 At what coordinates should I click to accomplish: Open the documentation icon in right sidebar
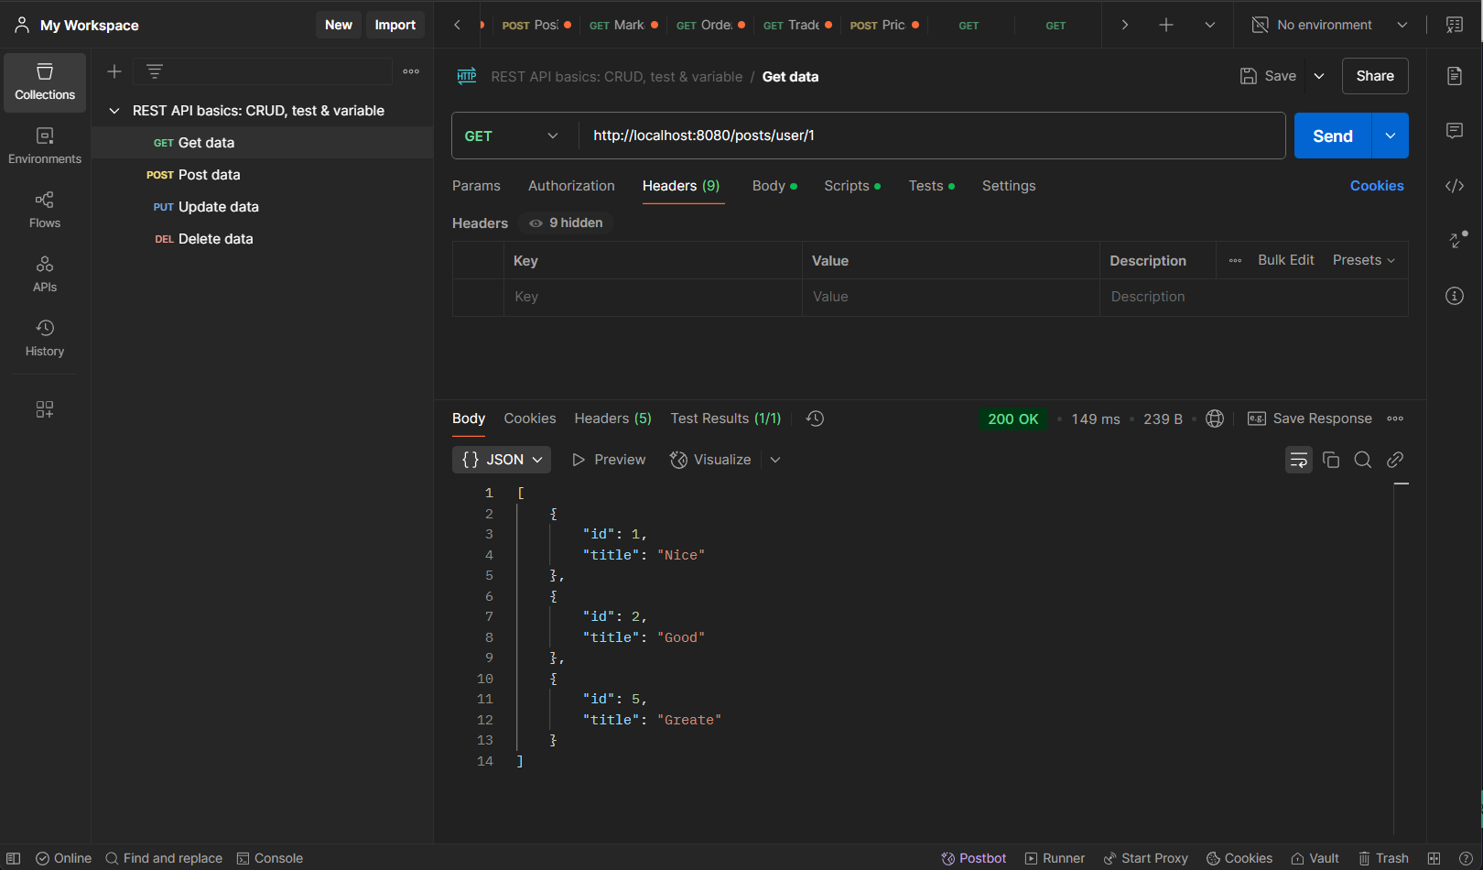[x=1455, y=76]
